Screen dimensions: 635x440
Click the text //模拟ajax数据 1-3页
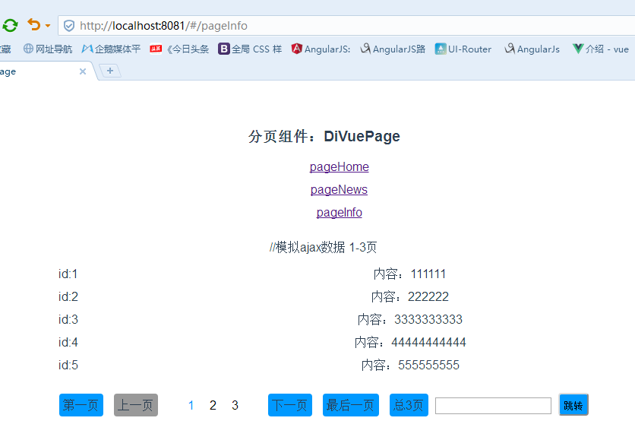tap(323, 247)
